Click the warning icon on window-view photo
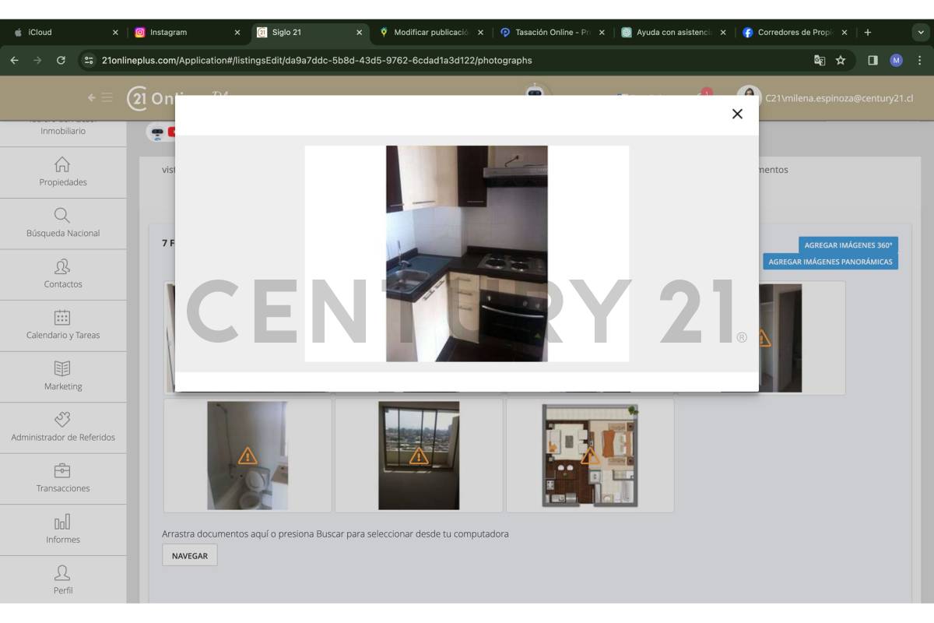This screenshot has width=934, height=623. [419, 456]
